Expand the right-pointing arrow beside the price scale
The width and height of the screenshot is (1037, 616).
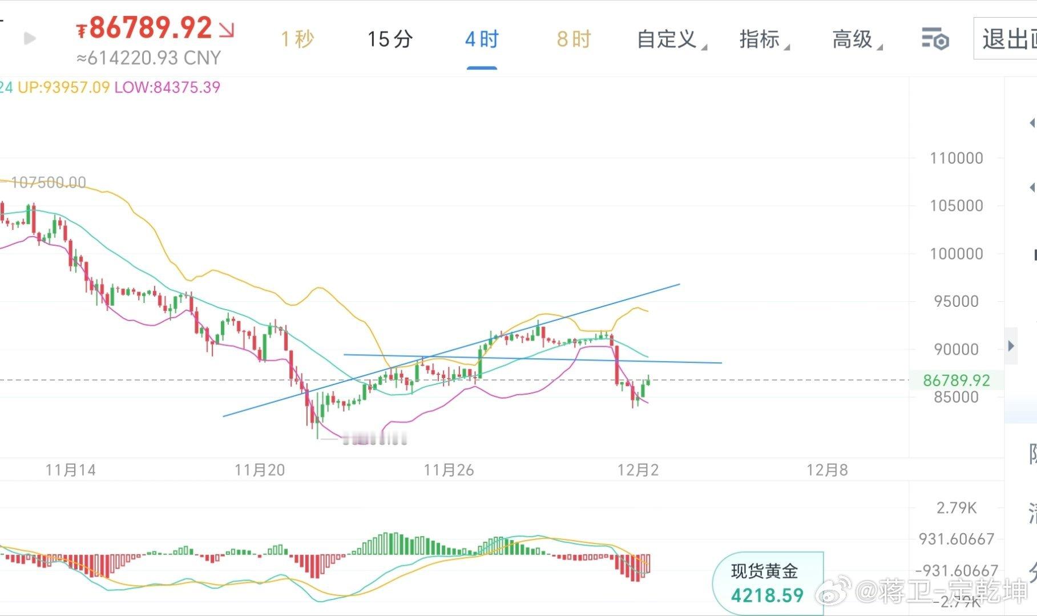pos(1010,345)
